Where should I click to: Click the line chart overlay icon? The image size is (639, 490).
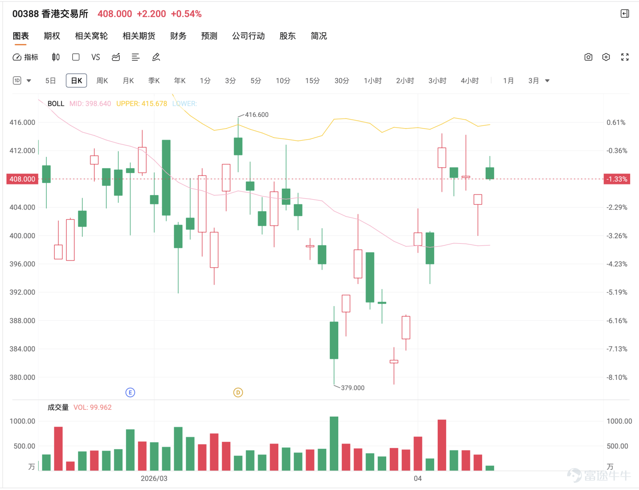[x=116, y=57]
